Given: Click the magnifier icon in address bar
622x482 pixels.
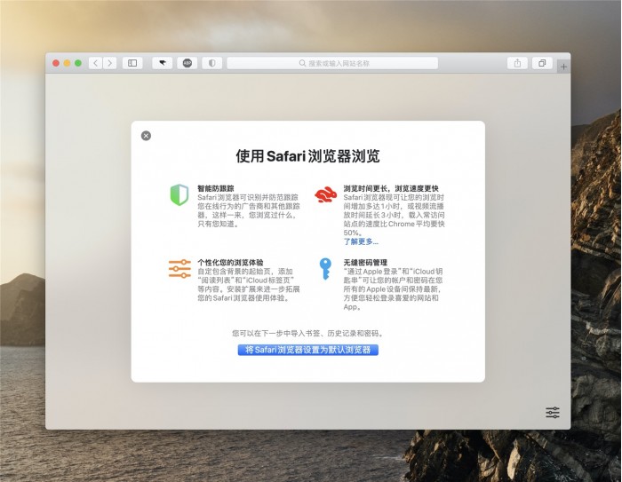Looking at the screenshot, I should point(302,63).
